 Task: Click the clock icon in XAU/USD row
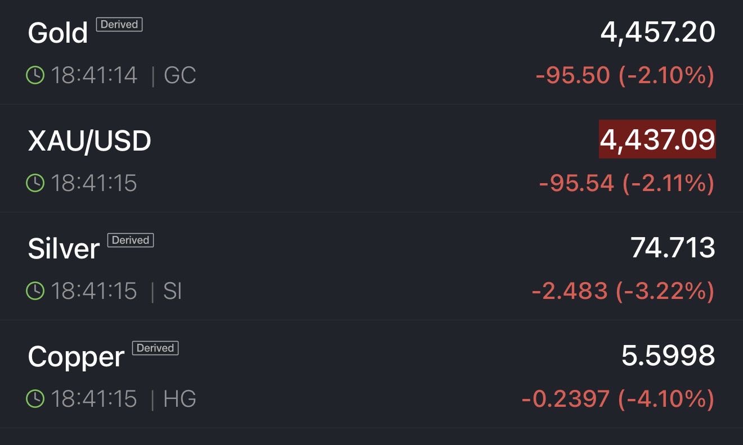35,183
